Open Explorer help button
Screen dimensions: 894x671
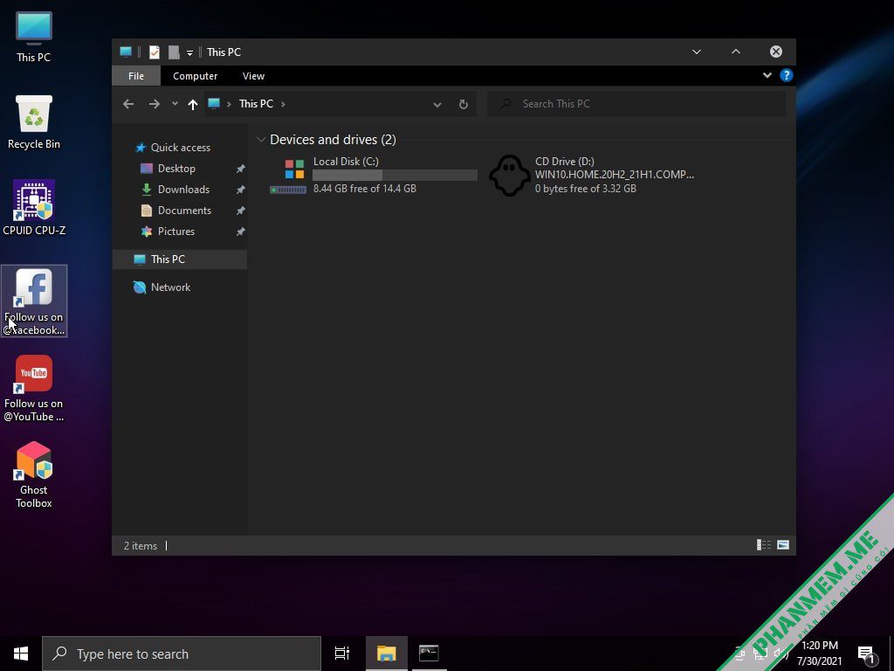point(787,75)
